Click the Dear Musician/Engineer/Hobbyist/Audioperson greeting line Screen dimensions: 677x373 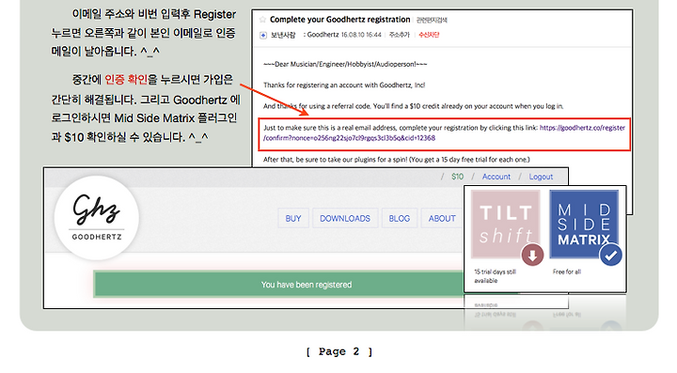345,64
